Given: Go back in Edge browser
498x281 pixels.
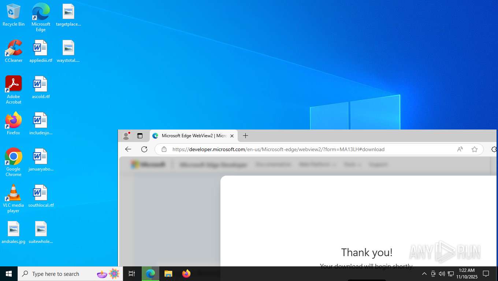Looking at the screenshot, I should [x=128, y=149].
